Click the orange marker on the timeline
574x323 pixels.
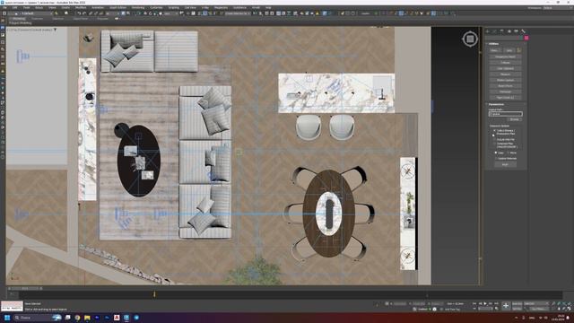click(154, 293)
